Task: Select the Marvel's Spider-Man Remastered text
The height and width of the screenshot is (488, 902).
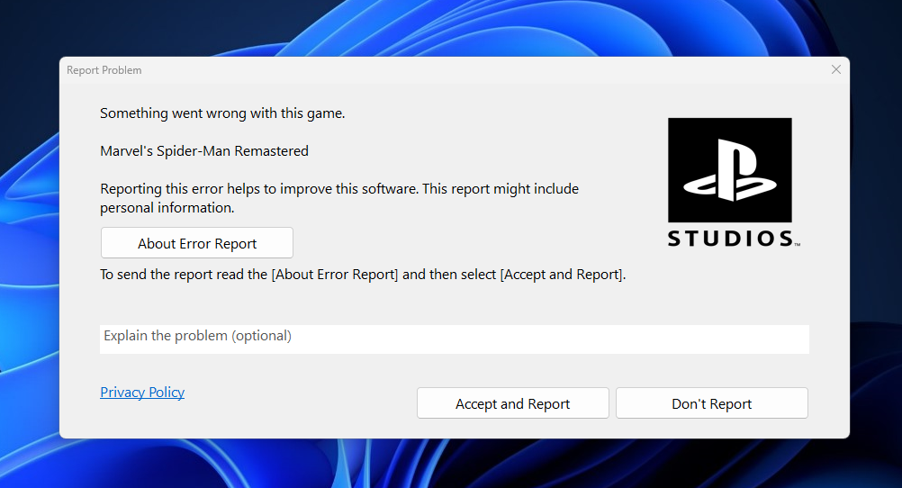Action: click(x=204, y=150)
